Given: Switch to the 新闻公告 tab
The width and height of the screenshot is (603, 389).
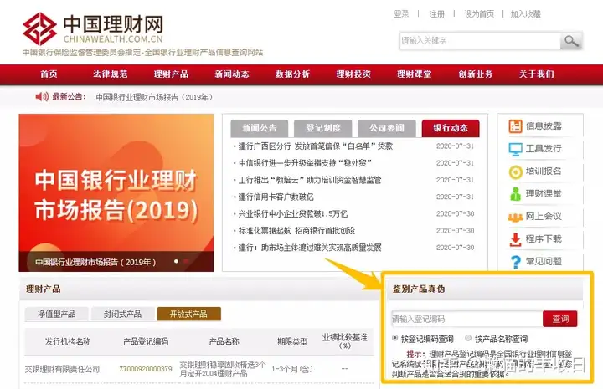Looking at the screenshot, I should pyautogui.click(x=260, y=128).
